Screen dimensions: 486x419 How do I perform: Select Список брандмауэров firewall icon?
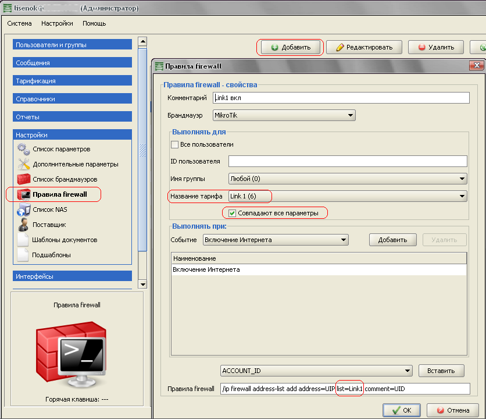[23, 179]
